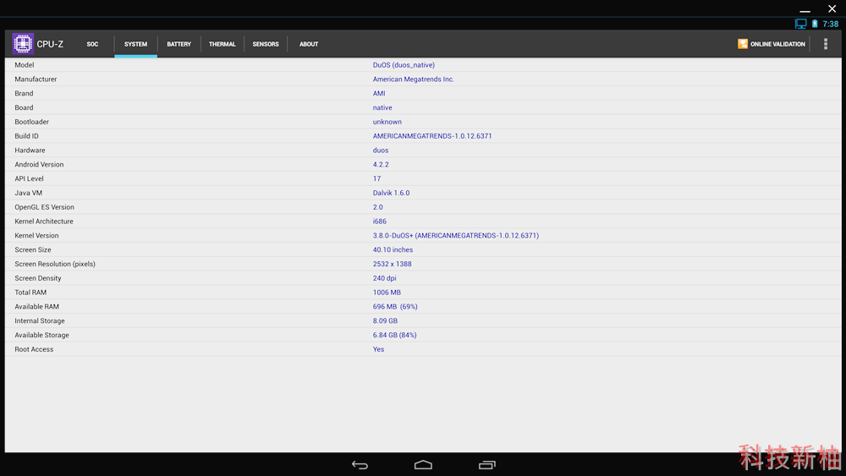The height and width of the screenshot is (476, 846).
Task: Tap the Android back navigation icon
Action: pos(360,465)
